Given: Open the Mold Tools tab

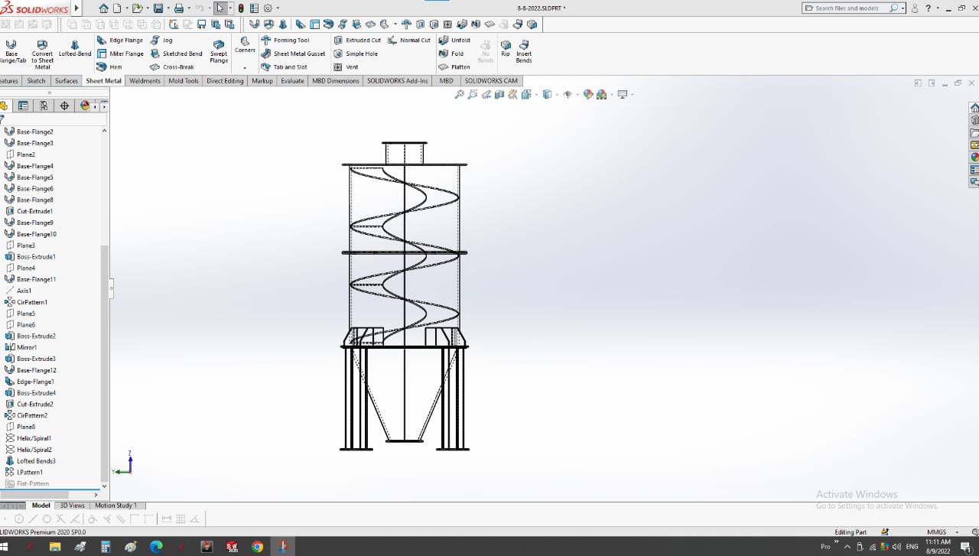Looking at the screenshot, I should tap(184, 80).
